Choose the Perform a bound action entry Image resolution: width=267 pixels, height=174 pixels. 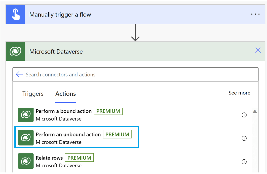(x=64, y=111)
